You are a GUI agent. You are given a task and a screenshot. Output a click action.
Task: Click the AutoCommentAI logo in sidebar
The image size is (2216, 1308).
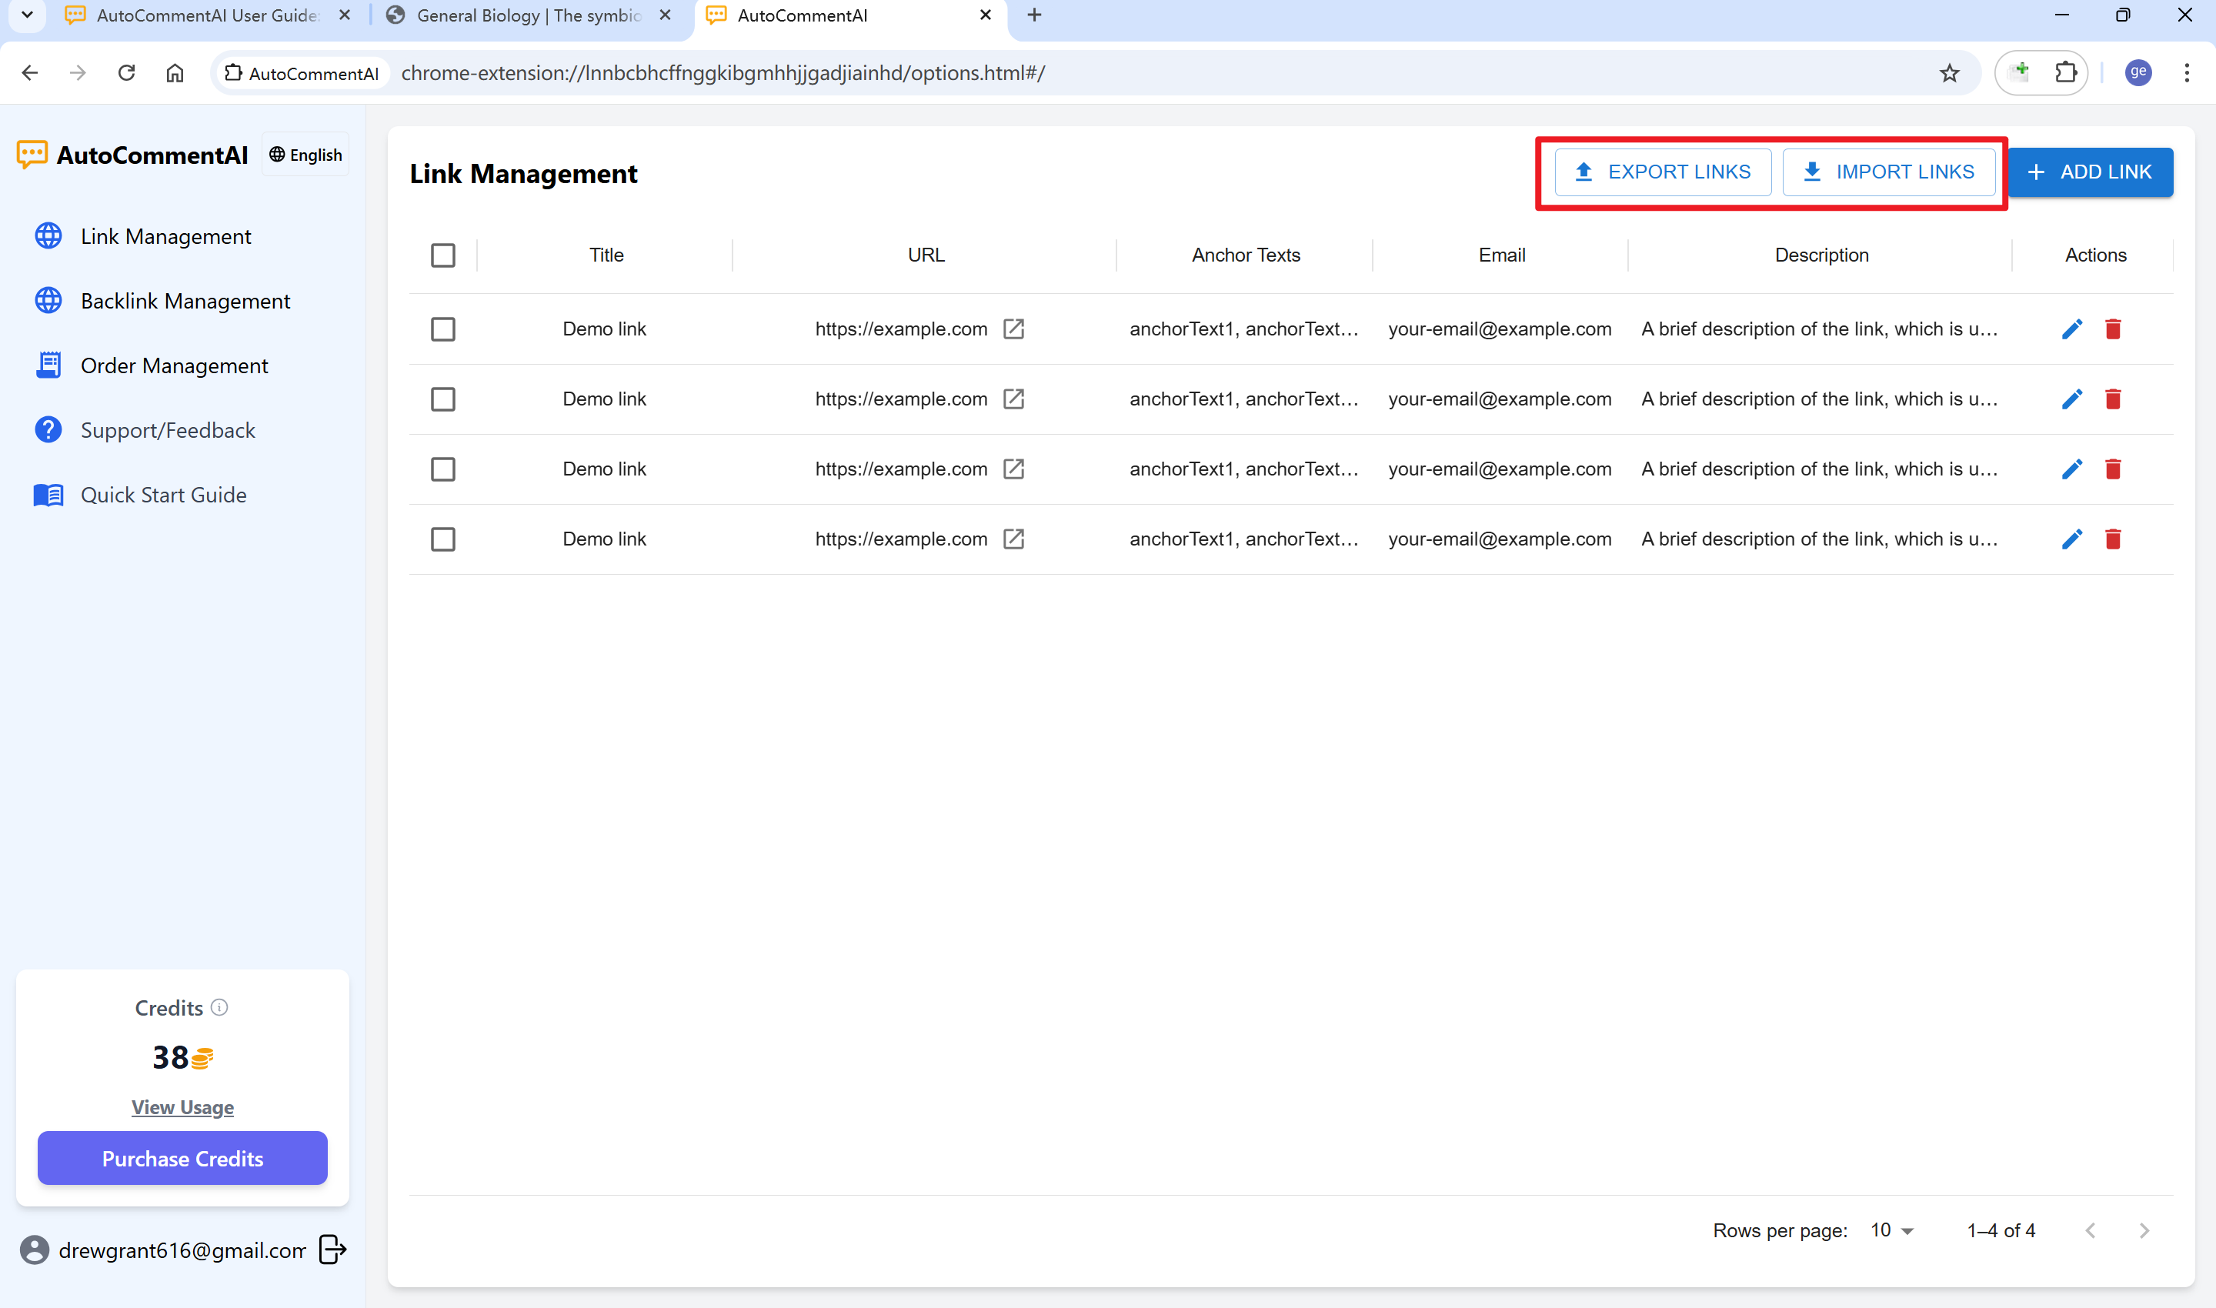(x=132, y=155)
